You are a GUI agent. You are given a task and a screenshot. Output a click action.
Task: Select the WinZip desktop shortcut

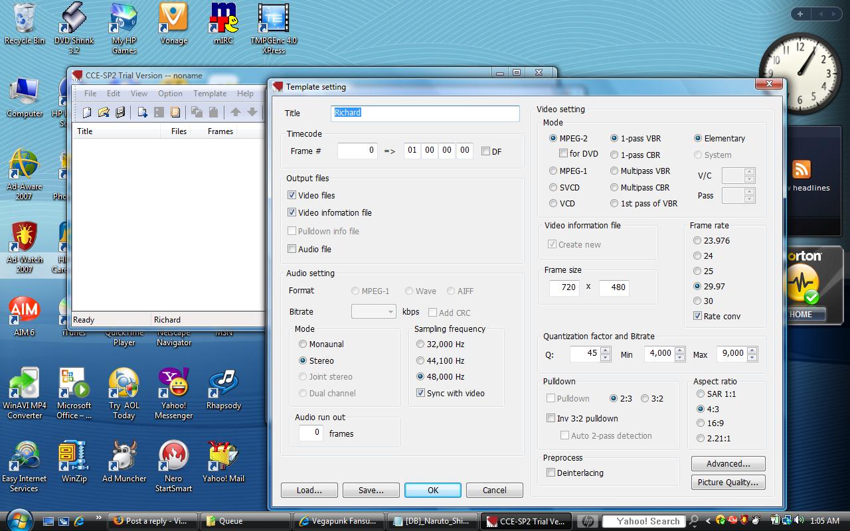point(74,462)
